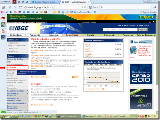Open novas Estatísticas & séries Históricas banner
160x120 pixels.
(141, 99)
